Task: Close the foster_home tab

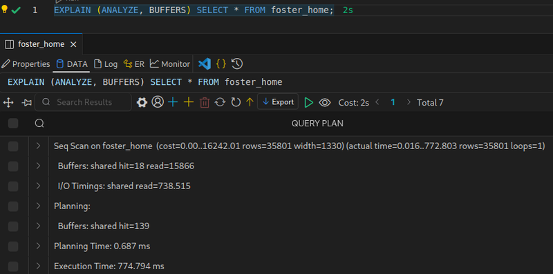Action: [73, 44]
